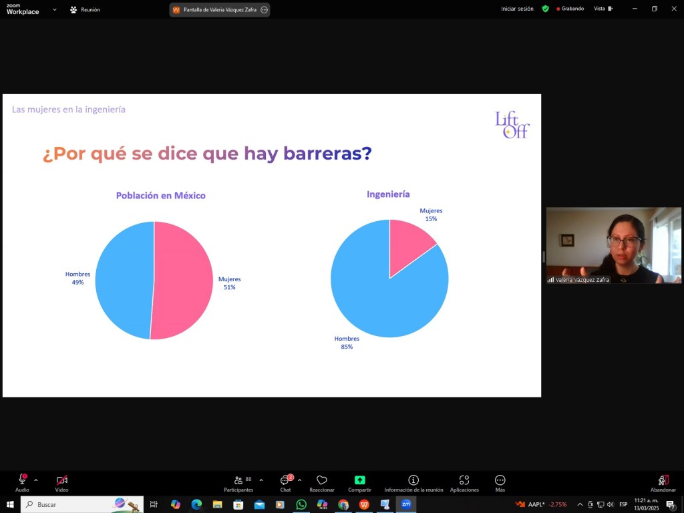Click the green encryption shield icon
This screenshot has height=513, width=684.
click(x=546, y=9)
